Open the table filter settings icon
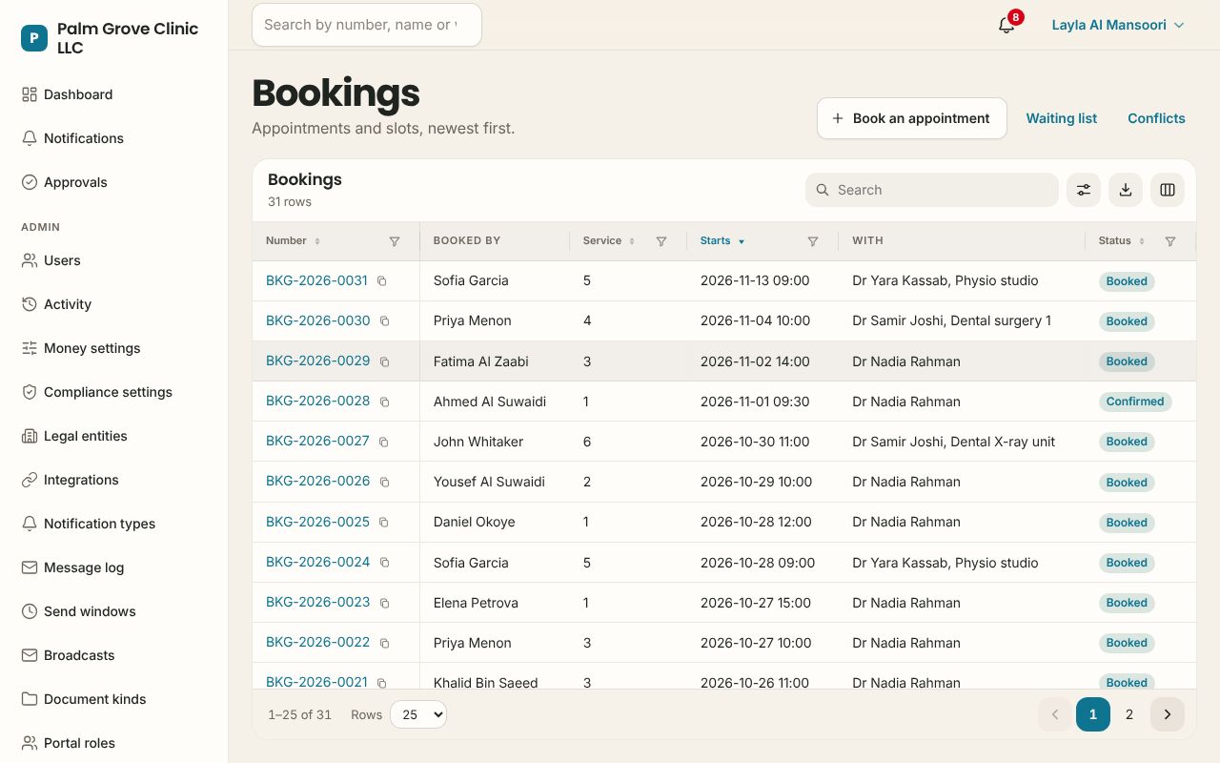Screen dimensions: 1220x763 point(1084,190)
